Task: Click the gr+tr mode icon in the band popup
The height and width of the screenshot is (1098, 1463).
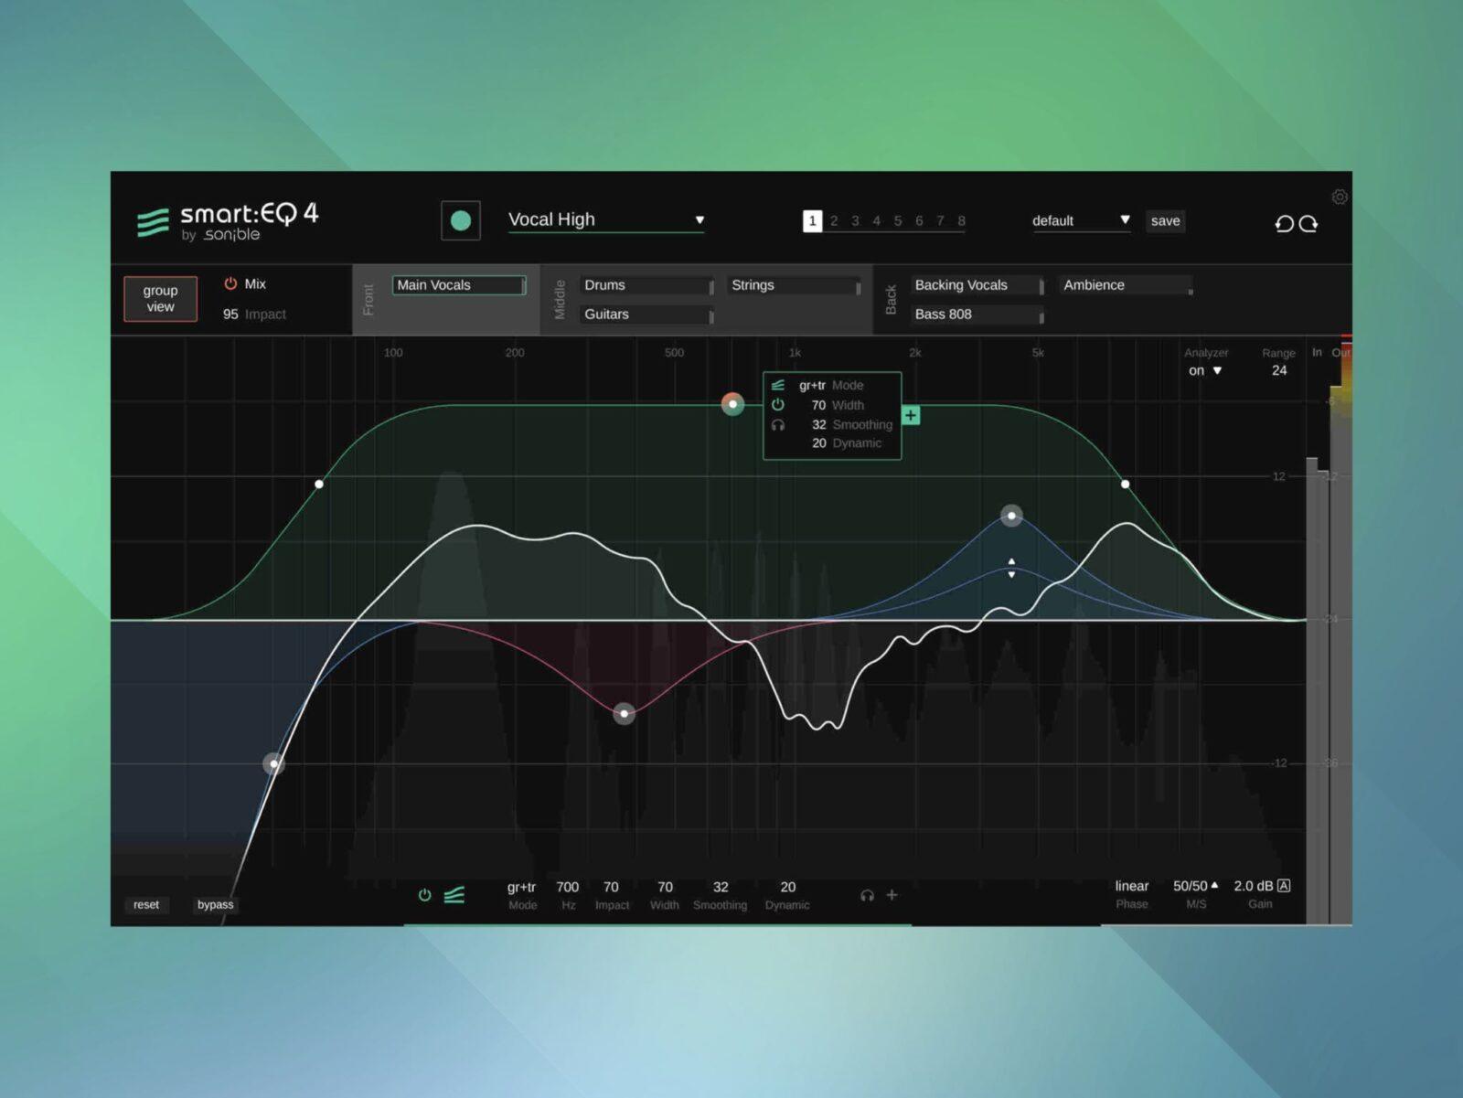Action: (x=778, y=385)
